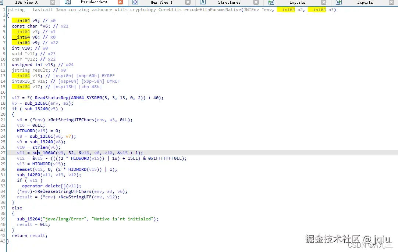Screen dimensions: 398x252
Task: Click sub_13240 on line 25
Action: 41,142
